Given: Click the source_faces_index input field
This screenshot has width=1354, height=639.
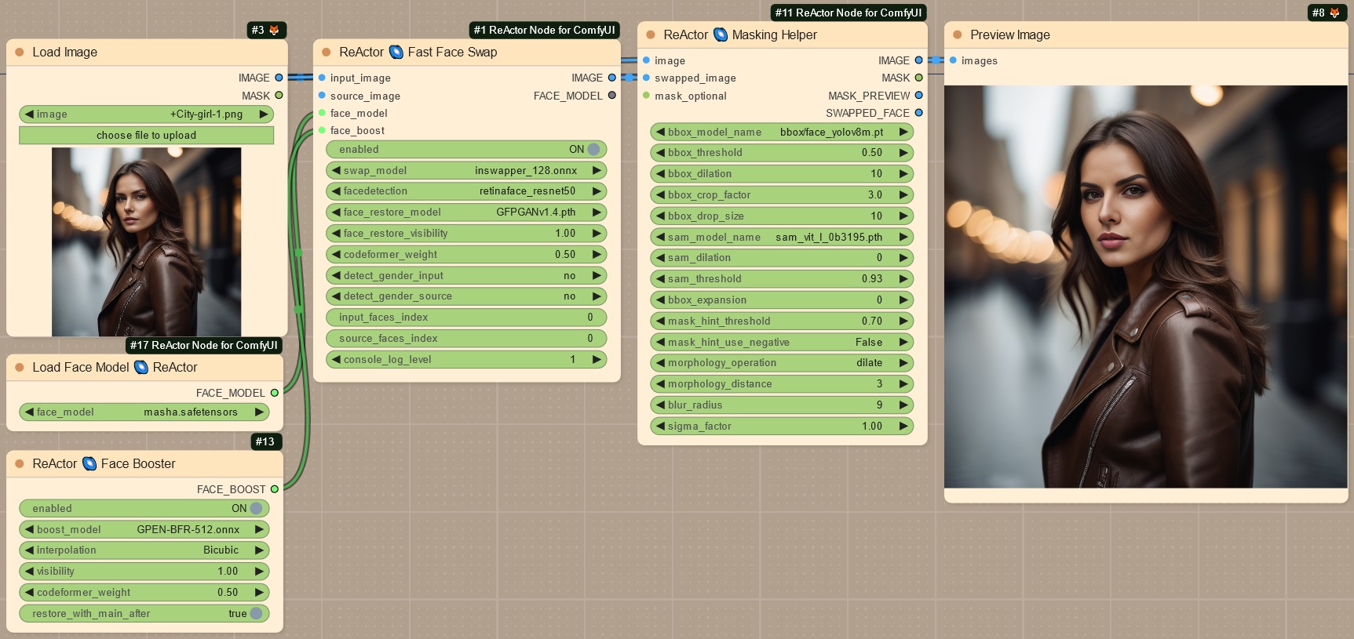Looking at the screenshot, I should point(466,339).
